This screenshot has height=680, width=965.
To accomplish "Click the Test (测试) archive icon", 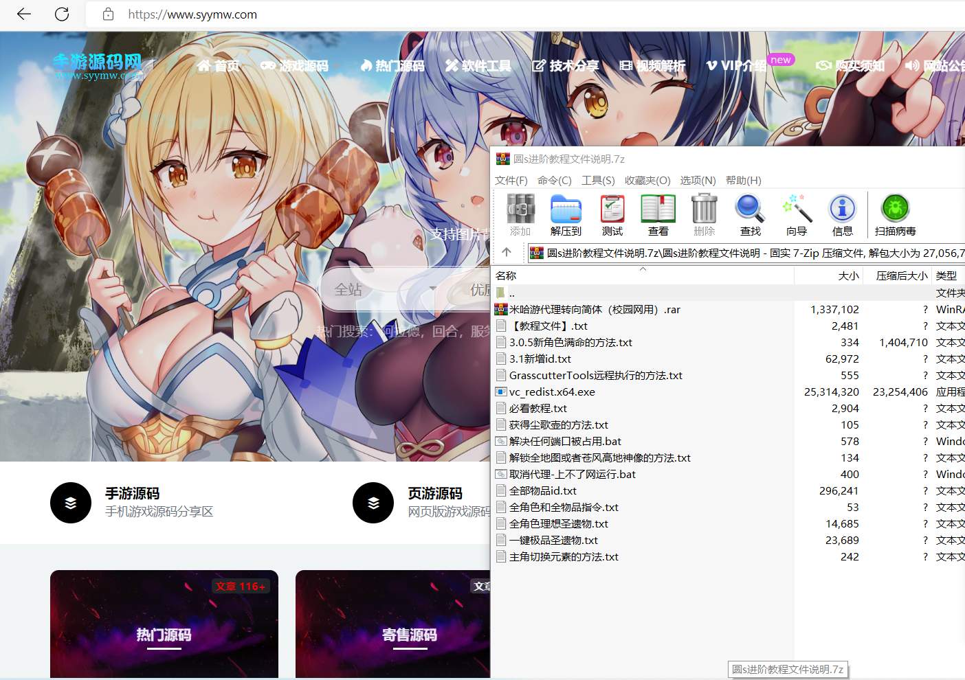I will pyautogui.click(x=612, y=214).
